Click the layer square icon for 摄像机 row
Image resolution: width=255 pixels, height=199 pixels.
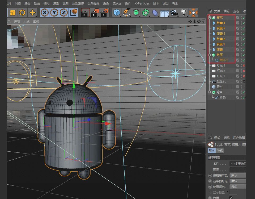237,81
